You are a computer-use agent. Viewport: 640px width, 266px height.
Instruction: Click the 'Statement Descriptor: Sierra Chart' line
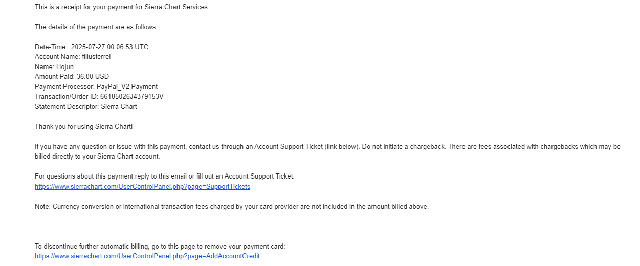85,107
